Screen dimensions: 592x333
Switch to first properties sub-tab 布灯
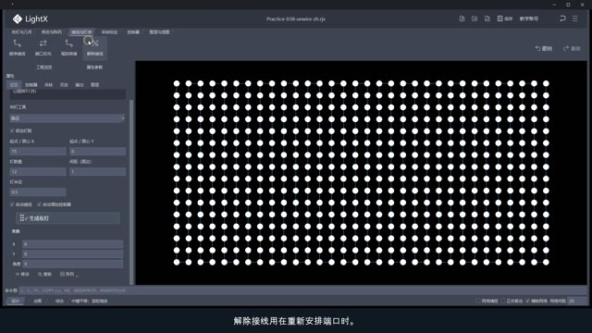[x=14, y=84]
